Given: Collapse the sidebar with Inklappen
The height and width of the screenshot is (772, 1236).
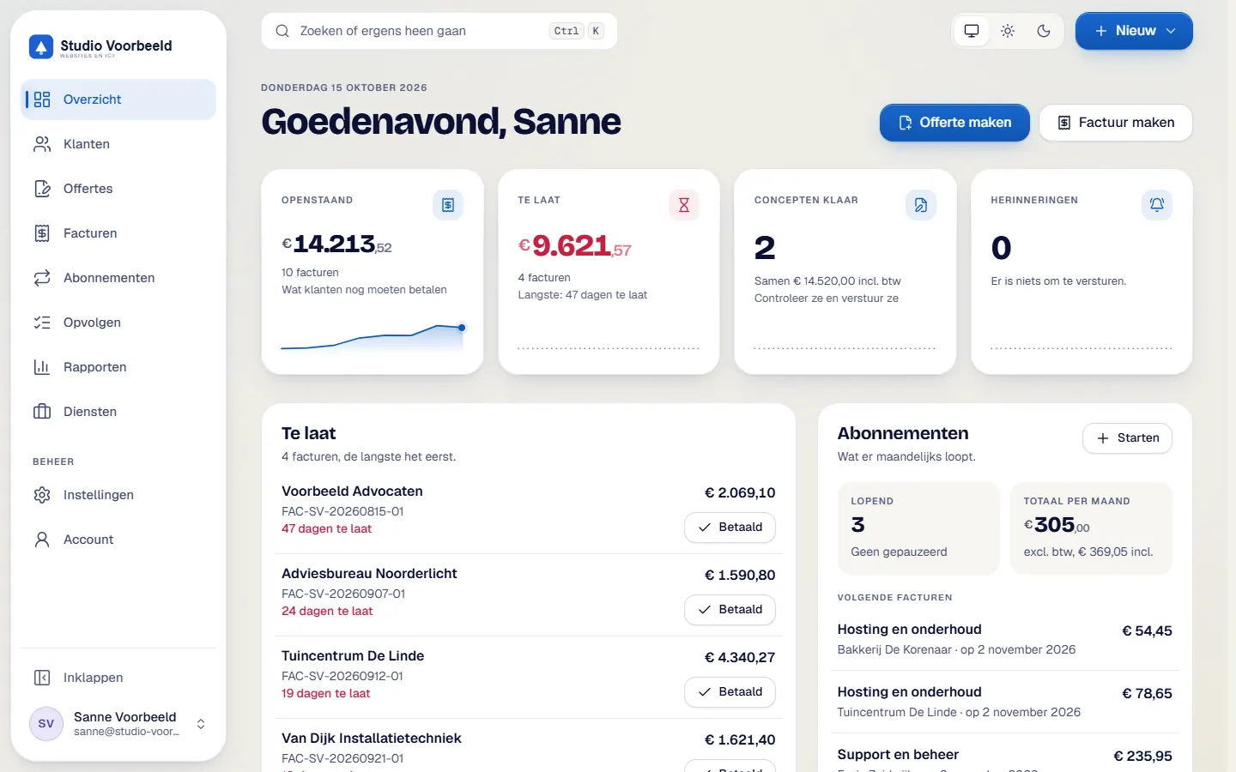Looking at the screenshot, I should click(118, 678).
